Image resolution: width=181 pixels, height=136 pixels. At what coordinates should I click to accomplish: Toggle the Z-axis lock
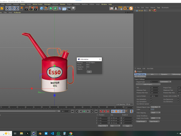point(17,8)
